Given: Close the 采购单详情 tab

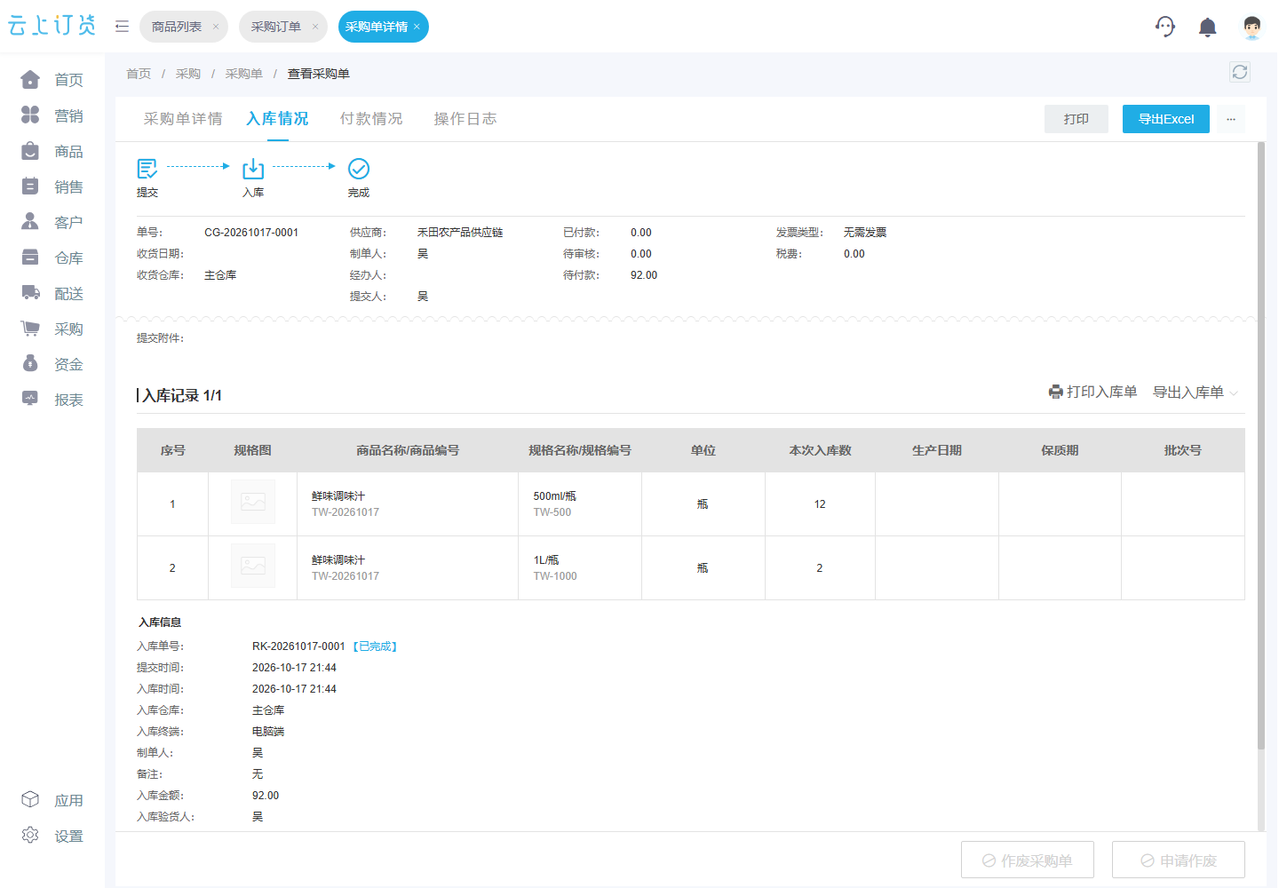Looking at the screenshot, I should pyautogui.click(x=417, y=27).
